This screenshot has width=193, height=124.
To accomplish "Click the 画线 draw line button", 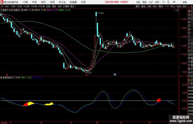I will pos(161,6).
